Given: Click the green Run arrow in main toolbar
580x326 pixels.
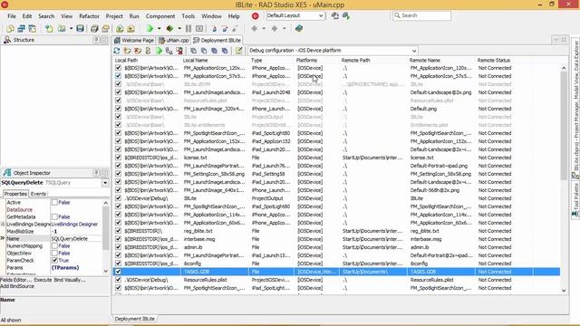Looking at the screenshot, I should pyautogui.click(x=150, y=28).
